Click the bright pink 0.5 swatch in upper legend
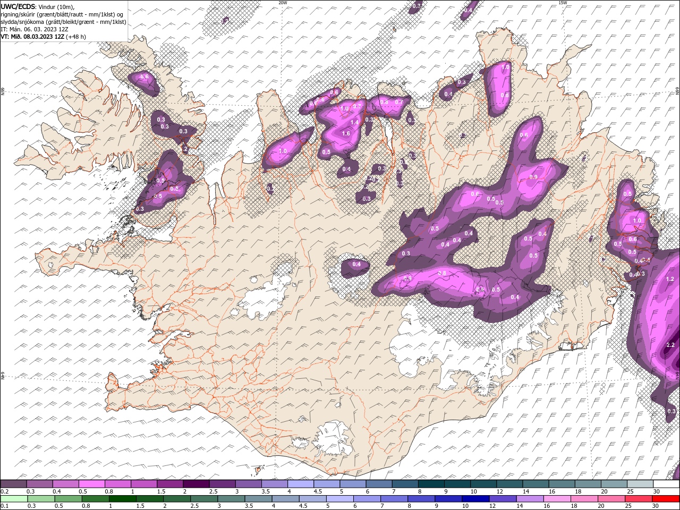This screenshot has width=680, height=510. click(x=91, y=484)
